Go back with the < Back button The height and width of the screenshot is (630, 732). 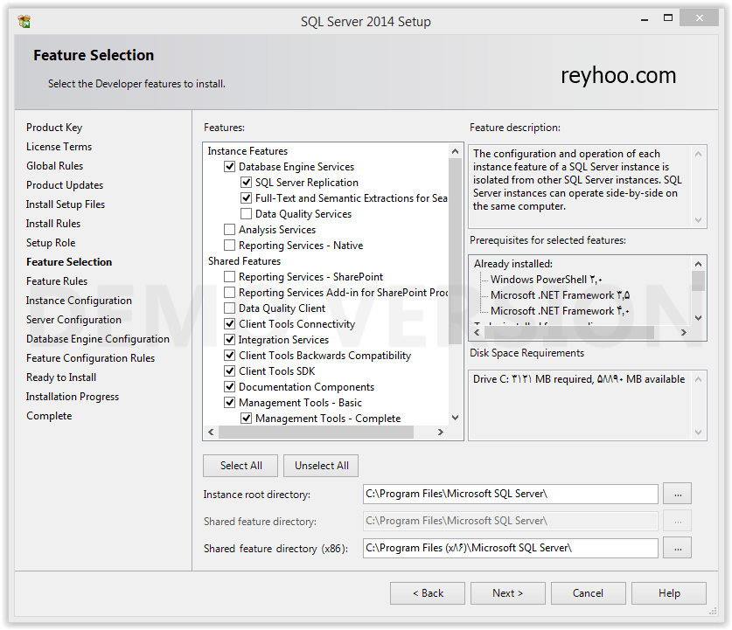pos(428,593)
